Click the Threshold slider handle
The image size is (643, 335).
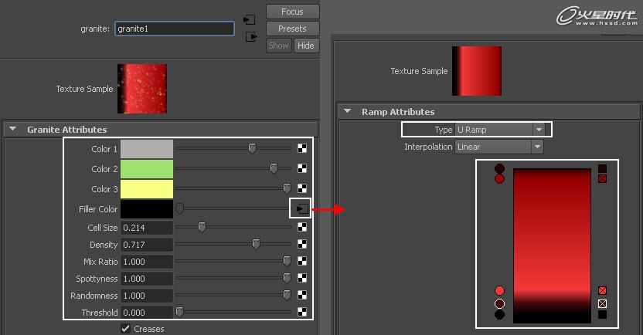click(179, 312)
